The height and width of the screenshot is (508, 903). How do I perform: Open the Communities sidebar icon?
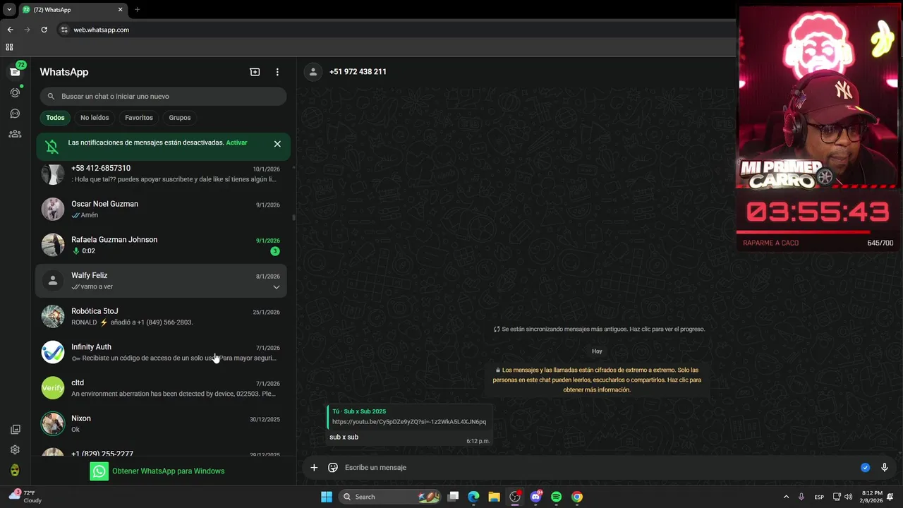(15, 134)
